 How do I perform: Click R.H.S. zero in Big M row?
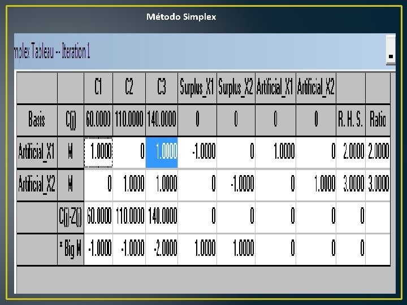350,250
